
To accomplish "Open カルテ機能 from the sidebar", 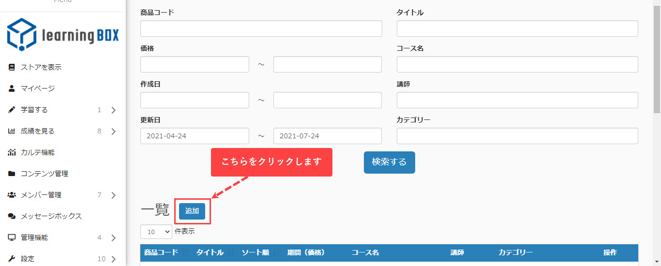I will click(38, 152).
